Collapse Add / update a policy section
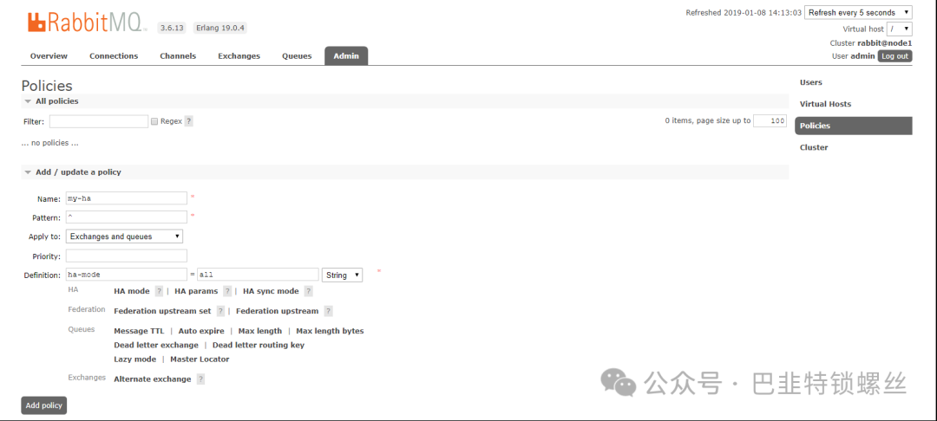Viewport: 937px width, 421px height. point(28,172)
